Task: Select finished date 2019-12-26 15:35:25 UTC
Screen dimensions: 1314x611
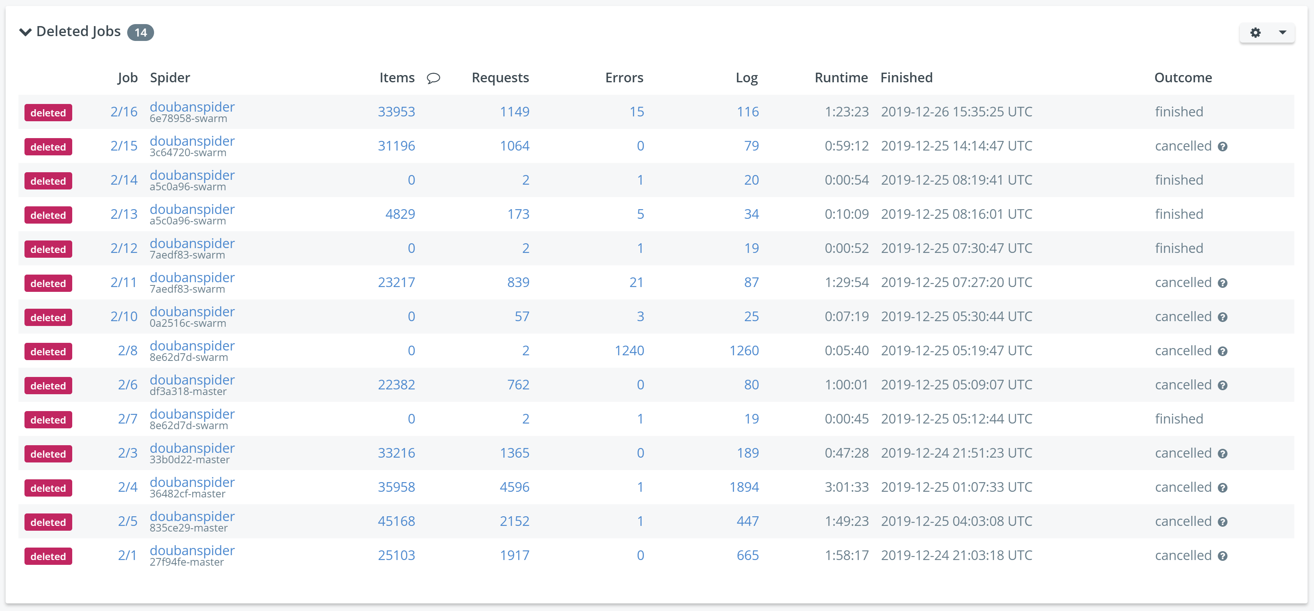Action: (957, 112)
